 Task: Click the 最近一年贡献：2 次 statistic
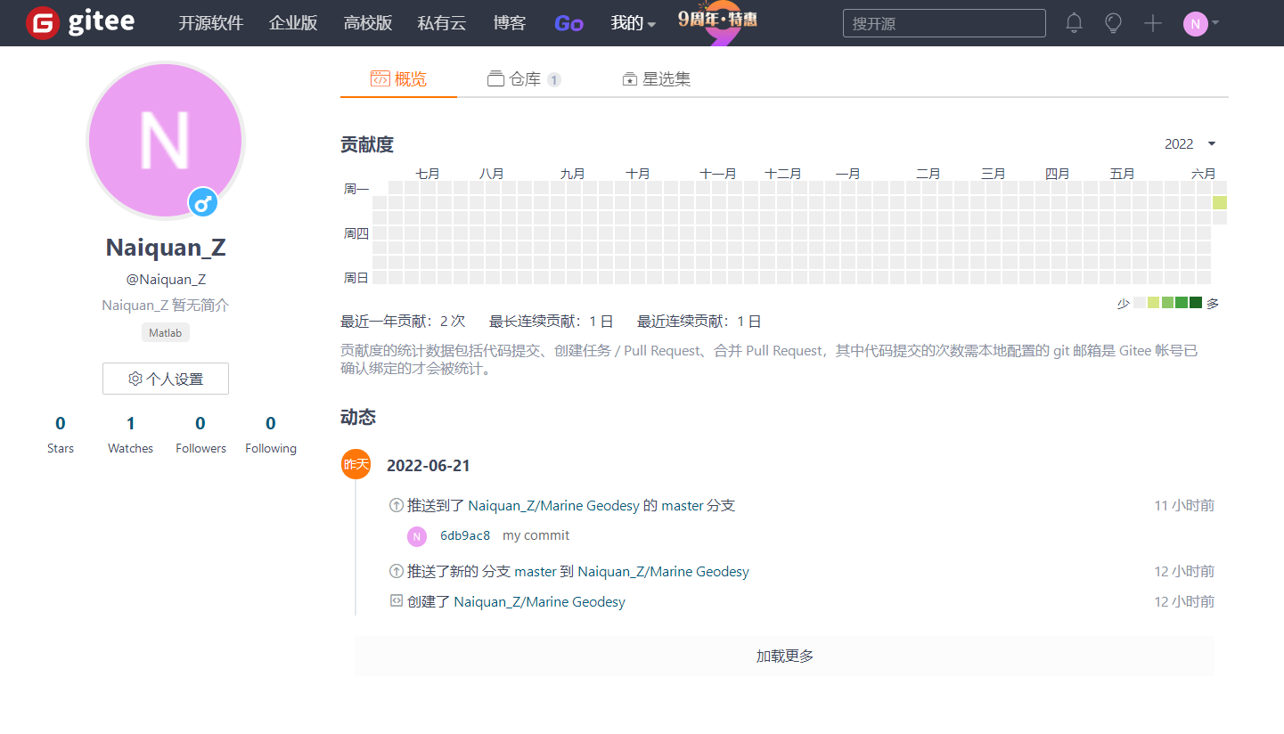(403, 322)
